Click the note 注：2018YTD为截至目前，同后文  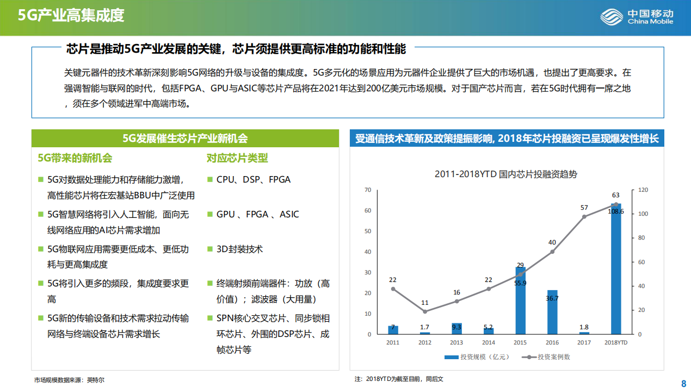pyautogui.click(x=399, y=379)
